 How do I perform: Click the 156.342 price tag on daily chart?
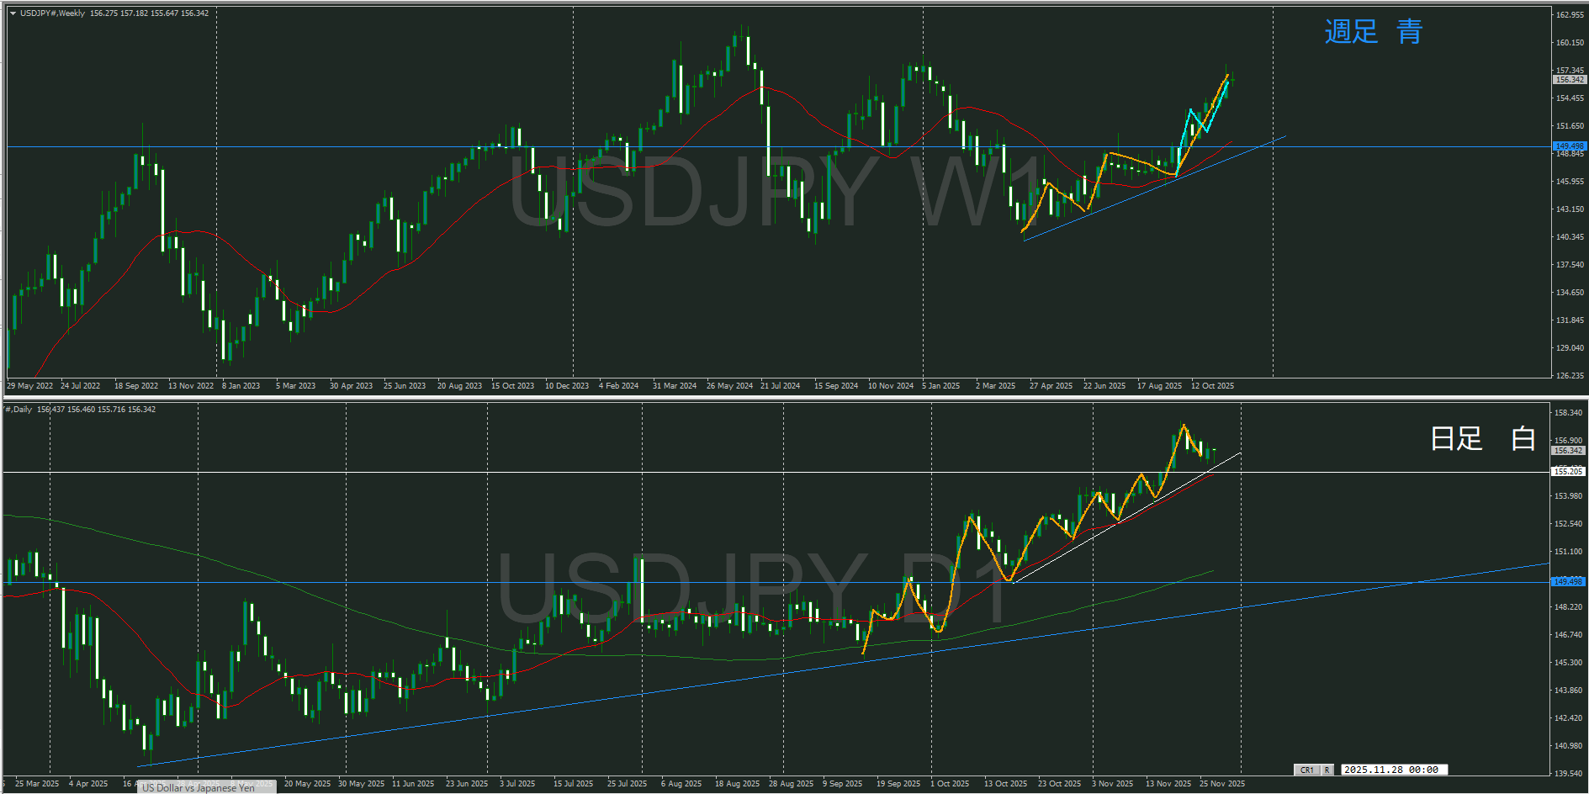coord(1569,451)
